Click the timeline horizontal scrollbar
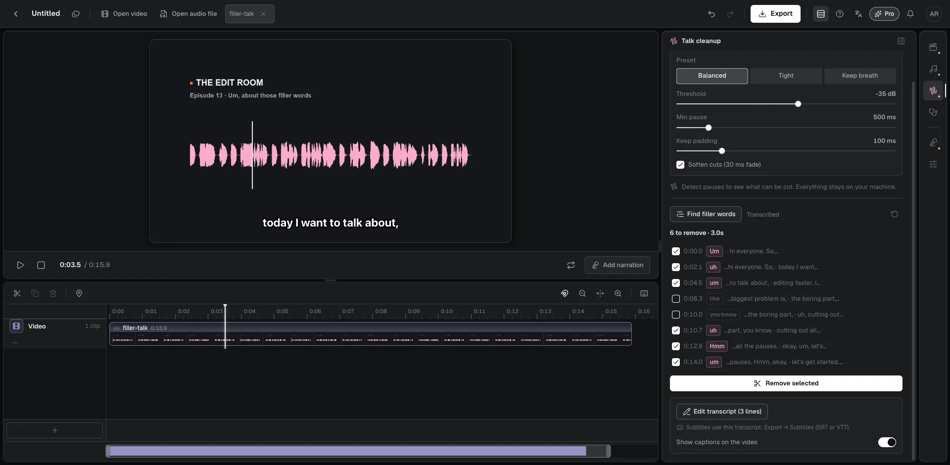 pos(358,451)
